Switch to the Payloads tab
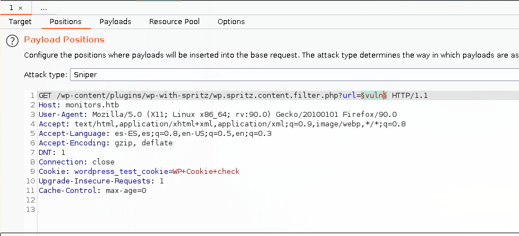The width and height of the screenshot is (519, 236). 115,22
